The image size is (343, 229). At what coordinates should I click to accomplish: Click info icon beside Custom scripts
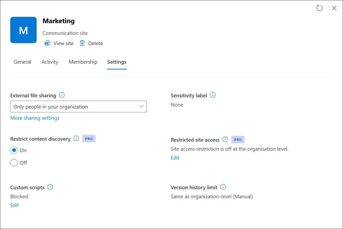(50, 187)
